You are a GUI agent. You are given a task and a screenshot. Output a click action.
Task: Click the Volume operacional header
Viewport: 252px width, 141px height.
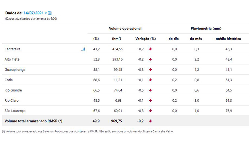pyautogui.click(x=125, y=29)
